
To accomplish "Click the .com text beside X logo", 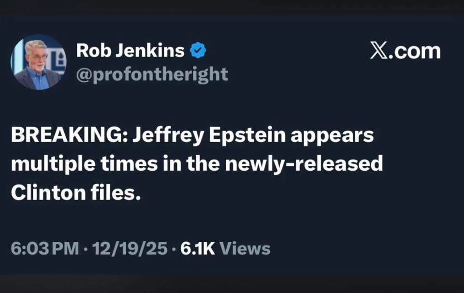I will pos(416,51).
